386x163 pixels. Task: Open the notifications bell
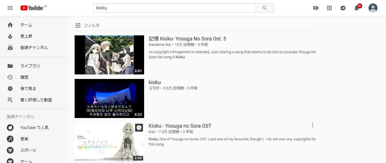coord(357,8)
